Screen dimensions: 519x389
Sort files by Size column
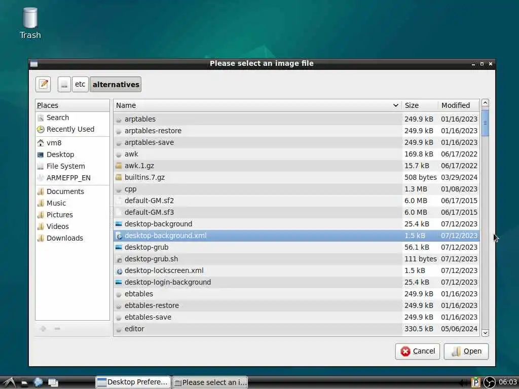point(420,105)
